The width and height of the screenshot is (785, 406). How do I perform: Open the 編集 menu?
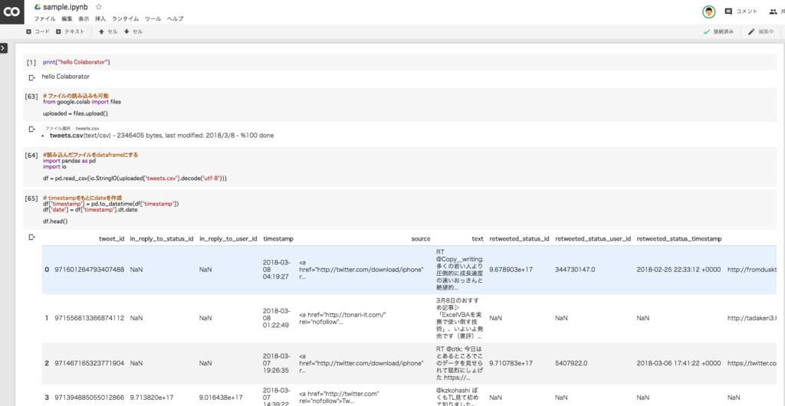(x=67, y=19)
